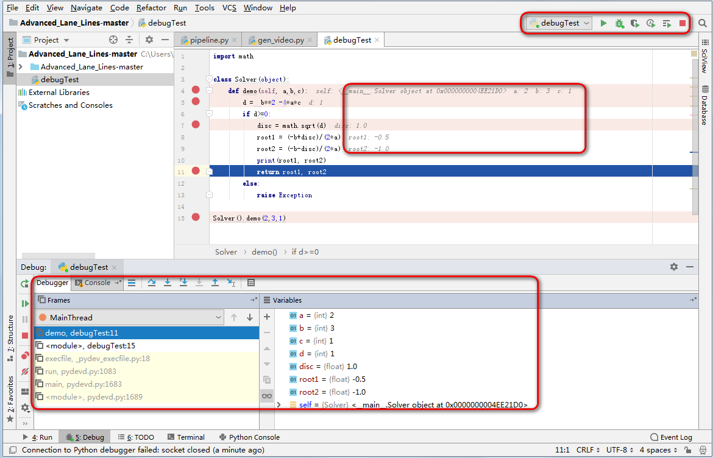Select the Run to Cursor icon

point(231,283)
